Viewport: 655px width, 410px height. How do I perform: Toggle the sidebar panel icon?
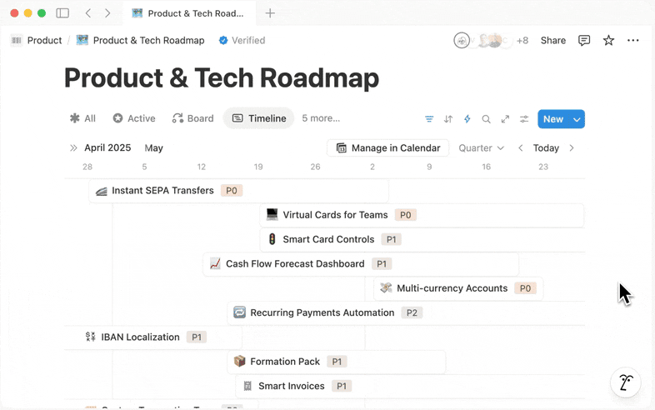[x=62, y=13]
